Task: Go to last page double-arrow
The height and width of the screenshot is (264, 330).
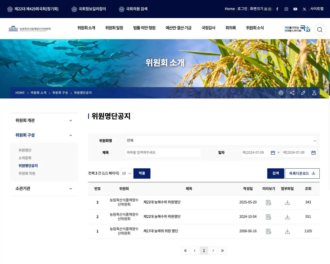Action: 222,251
